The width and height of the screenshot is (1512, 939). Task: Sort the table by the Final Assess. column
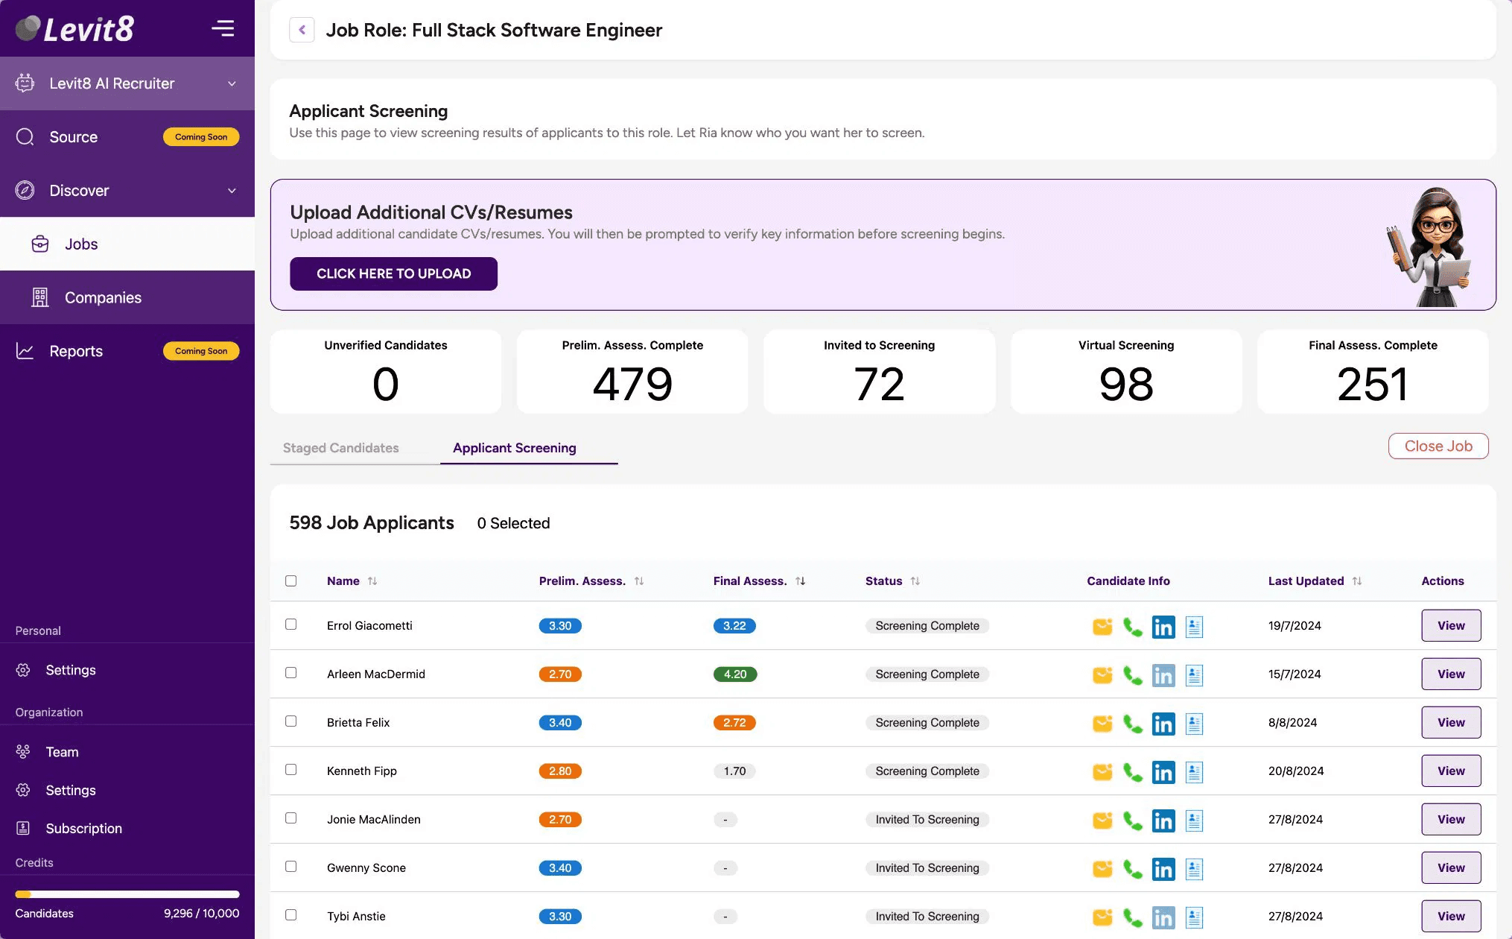[800, 581]
